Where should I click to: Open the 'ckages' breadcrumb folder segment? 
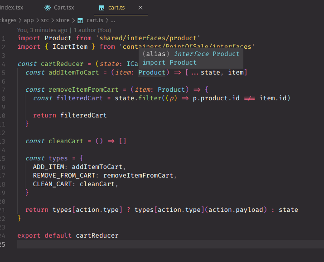tap(8, 20)
